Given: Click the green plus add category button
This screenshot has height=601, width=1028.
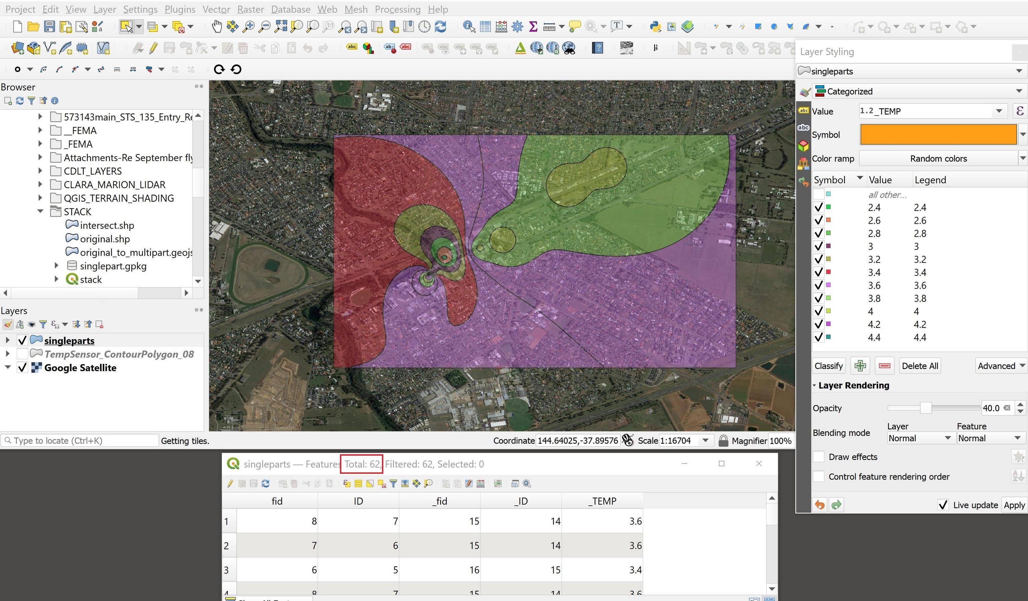Looking at the screenshot, I should (860, 366).
